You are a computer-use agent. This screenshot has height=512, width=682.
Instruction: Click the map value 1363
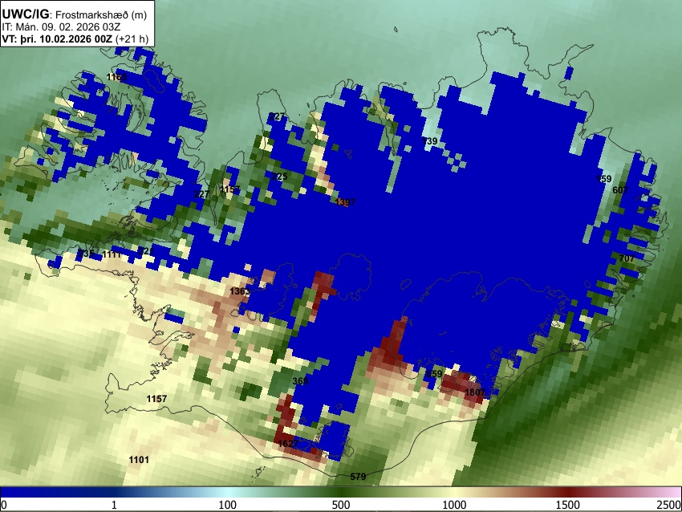pyautogui.click(x=240, y=291)
